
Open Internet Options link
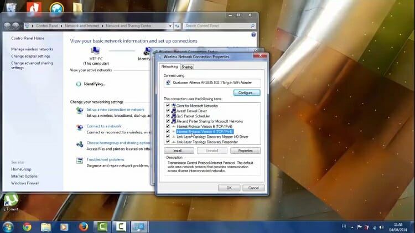coord(24,177)
